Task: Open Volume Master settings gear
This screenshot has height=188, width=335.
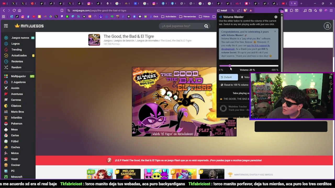Action: [x=276, y=17]
